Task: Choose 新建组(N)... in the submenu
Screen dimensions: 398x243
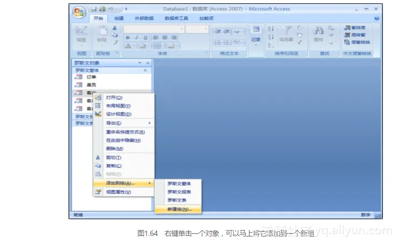Action: (178, 209)
